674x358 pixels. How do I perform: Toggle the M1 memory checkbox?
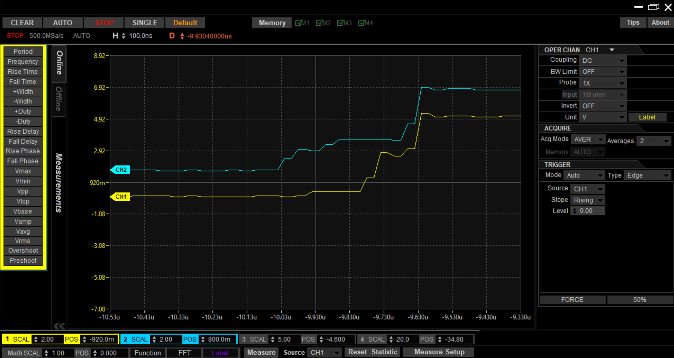pyautogui.click(x=299, y=23)
